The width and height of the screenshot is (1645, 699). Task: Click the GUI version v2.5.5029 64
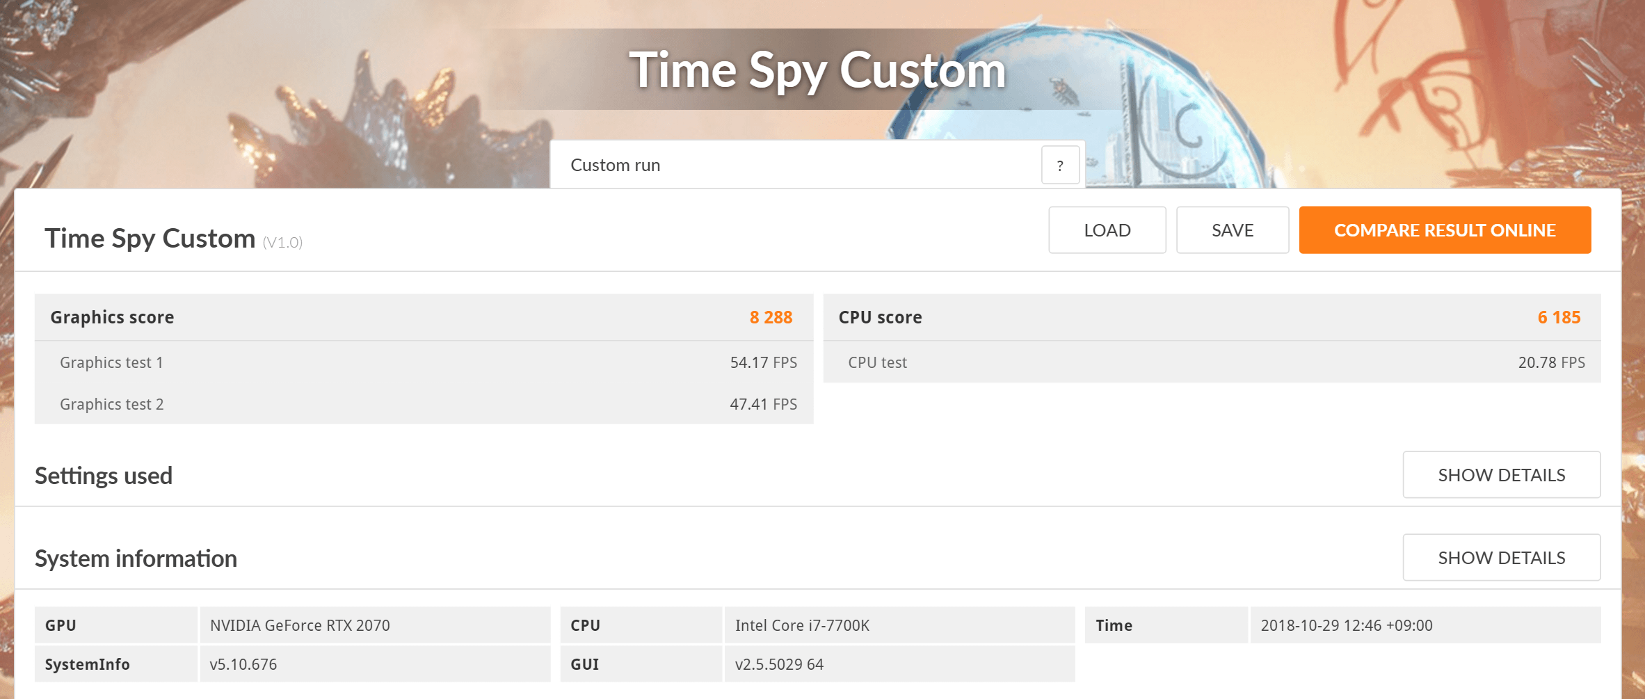(x=779, y=664)
